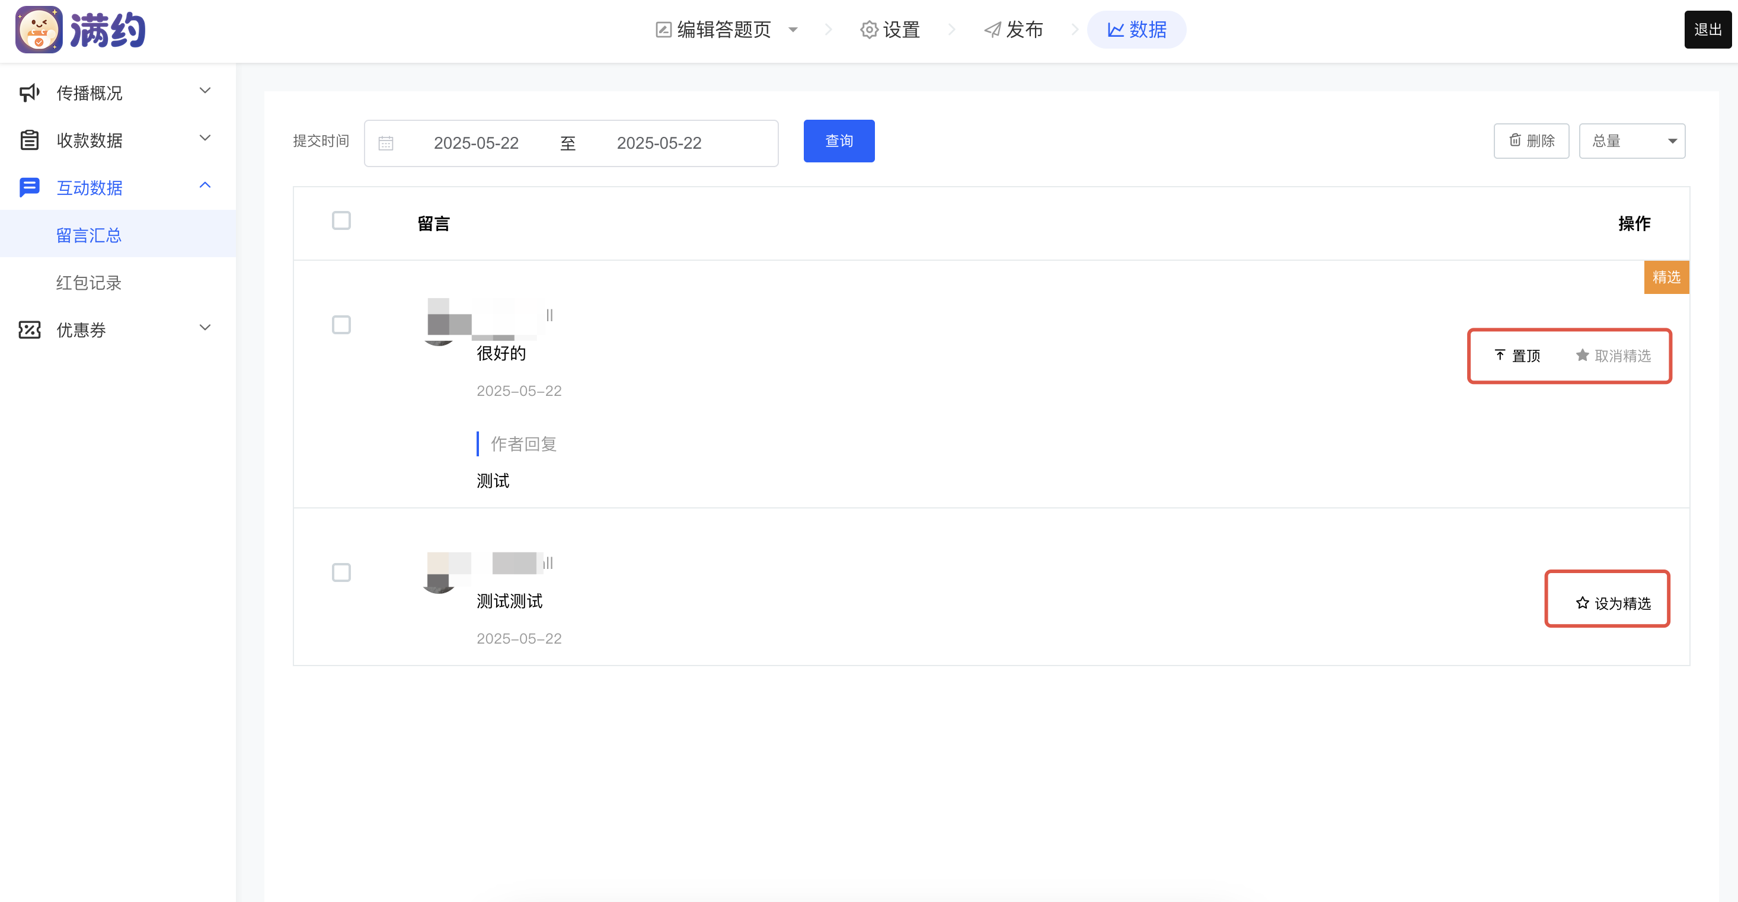Click the 删除 button
Image resolution: width=1738 pixels, height=902 pixels.
[1531, 141]
